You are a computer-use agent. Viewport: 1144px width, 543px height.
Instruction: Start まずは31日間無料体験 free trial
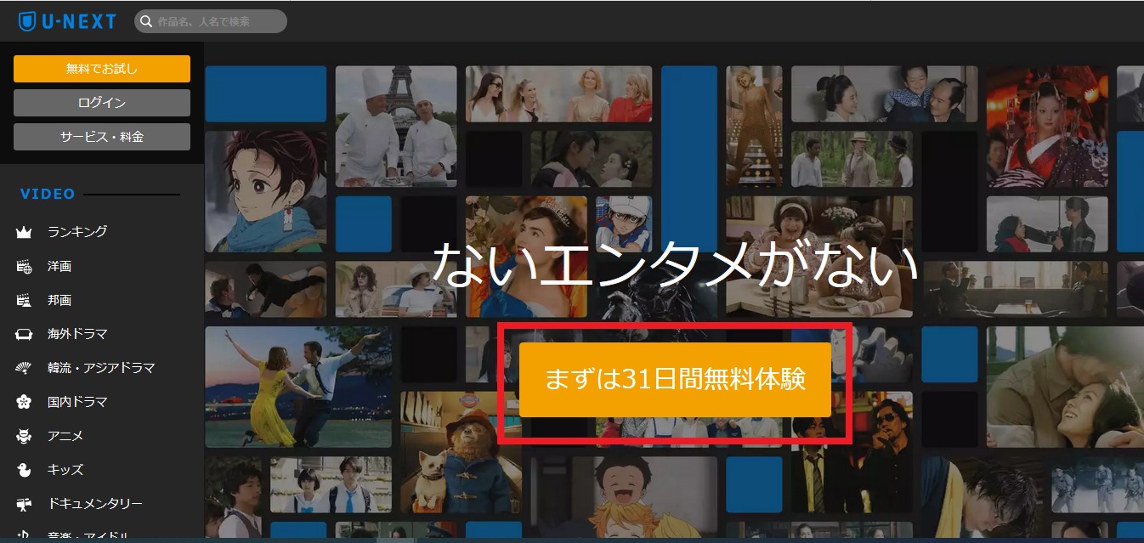pos(675,380)
